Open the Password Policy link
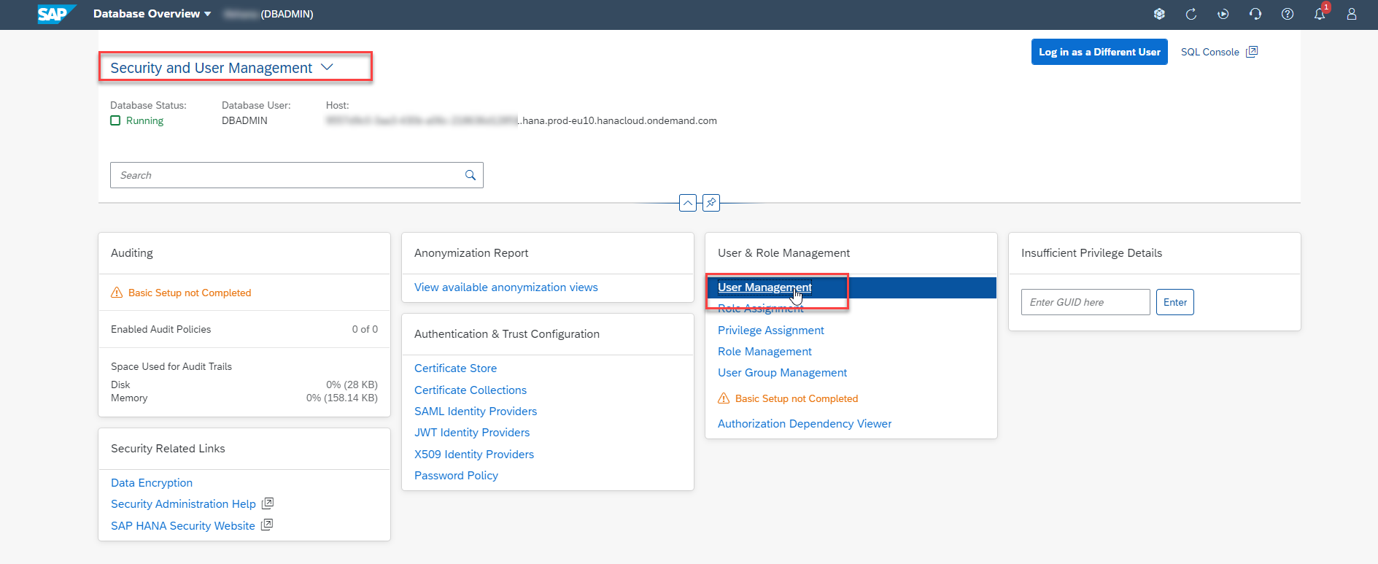 tap(457, 476)
